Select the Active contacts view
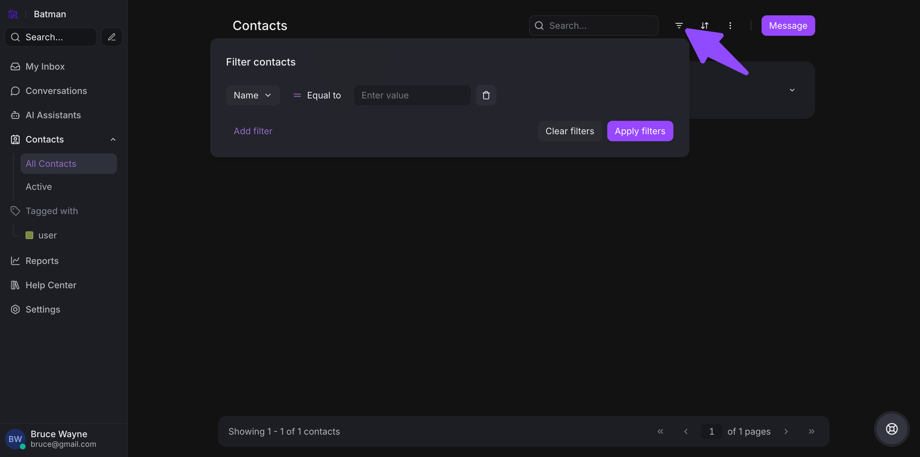Image resolution: width=920 pixels, height=457 pixels. click(x=39, y=187)
